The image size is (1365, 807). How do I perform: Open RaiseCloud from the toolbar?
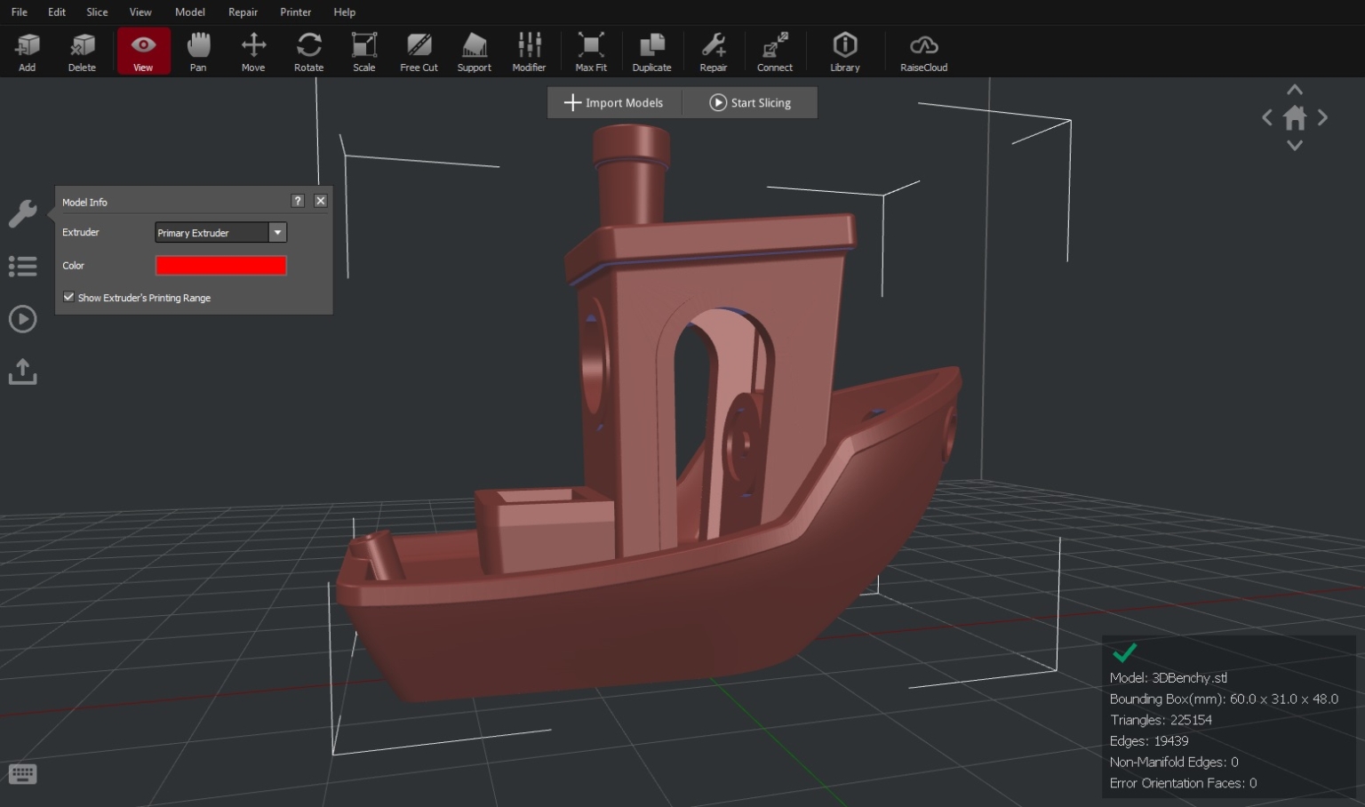click(923, 51)
